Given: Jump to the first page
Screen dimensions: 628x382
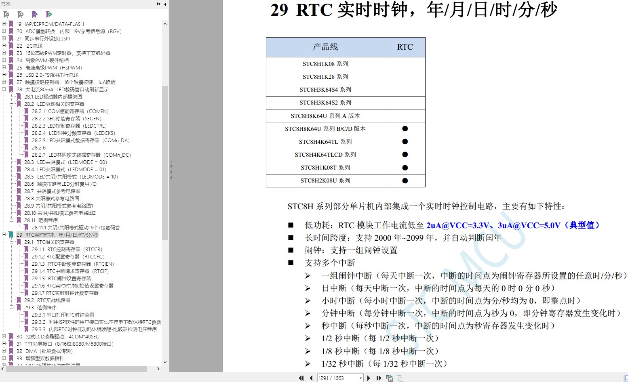Looking at the screenshot, I should 301,378.
